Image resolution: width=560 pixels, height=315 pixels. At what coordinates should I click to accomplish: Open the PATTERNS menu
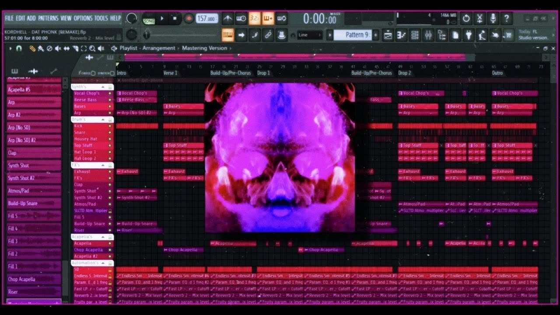coord(48,18)
